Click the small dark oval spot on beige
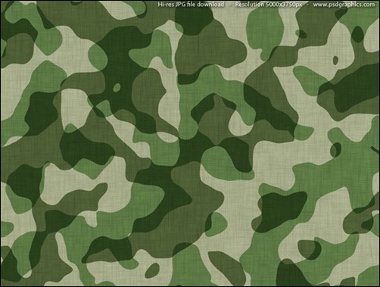 [335, 60]
